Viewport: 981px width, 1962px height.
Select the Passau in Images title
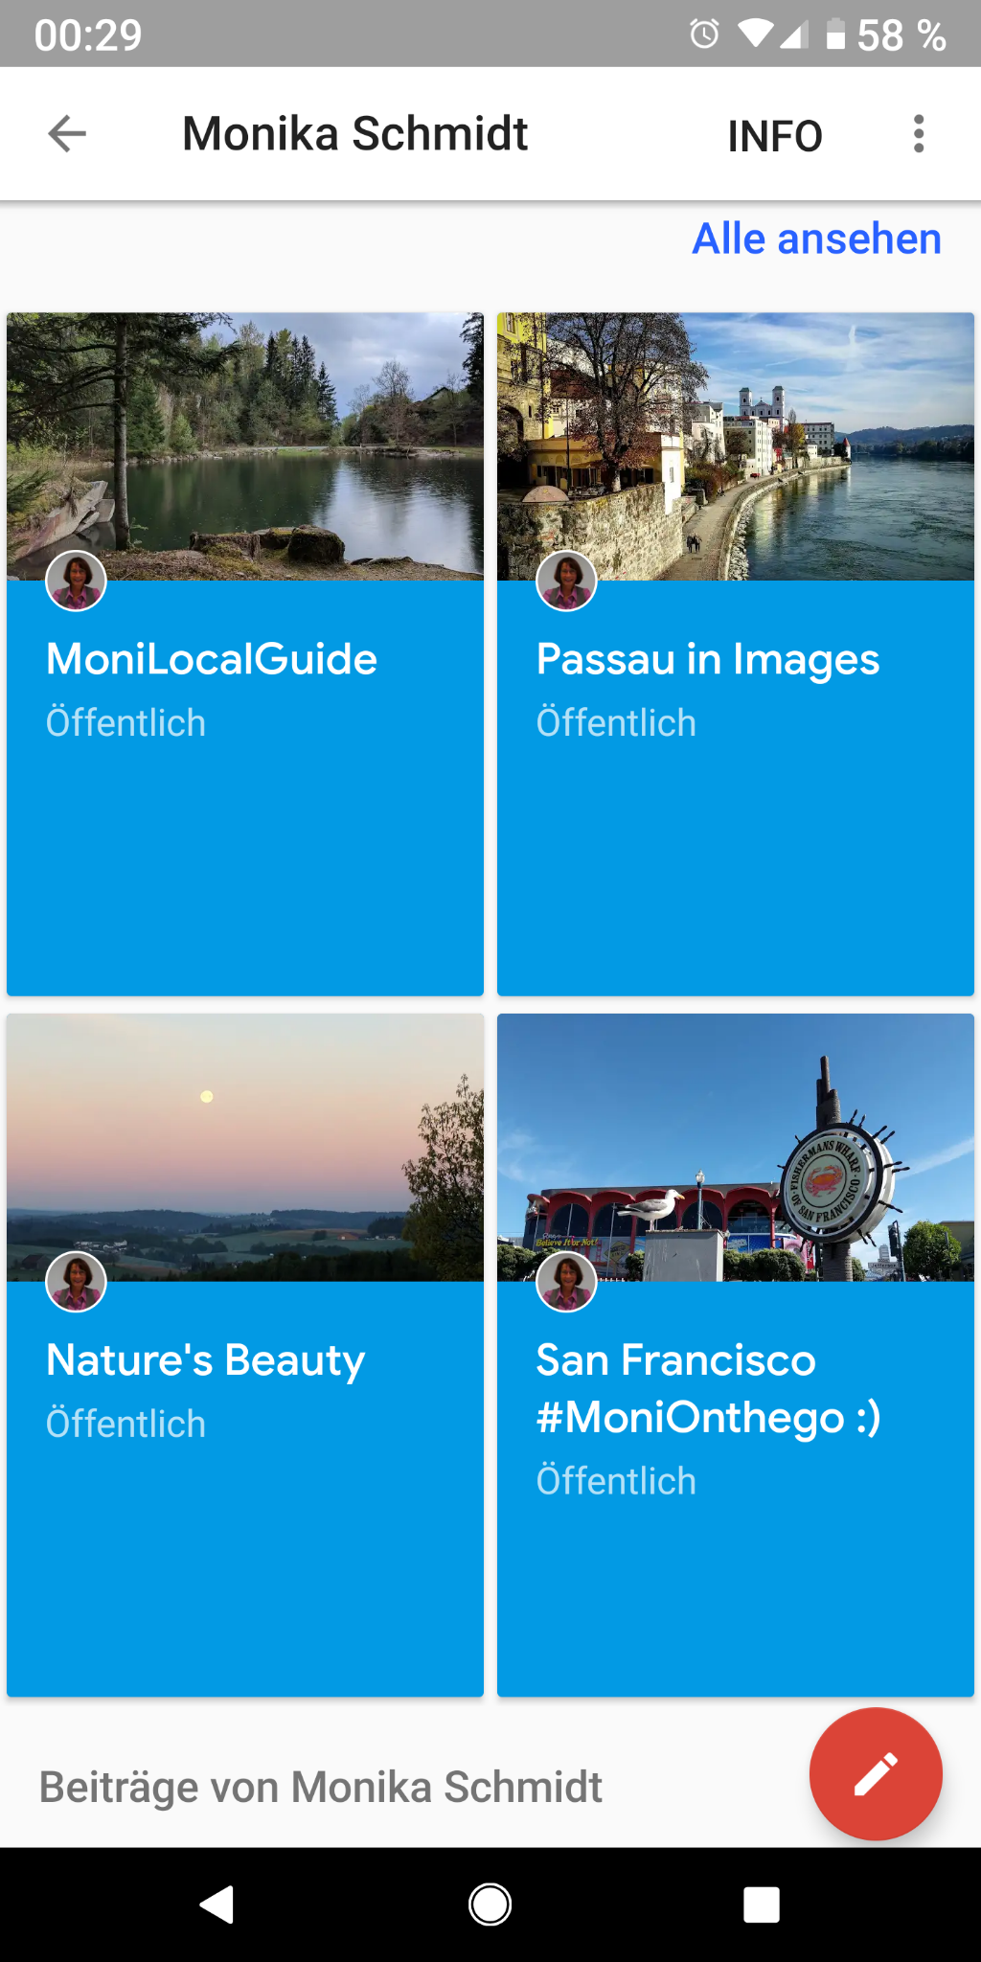pyautogui.click(x=707, y=659)
